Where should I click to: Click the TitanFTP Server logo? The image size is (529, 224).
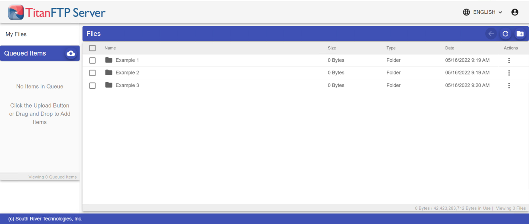coord(57,12)
